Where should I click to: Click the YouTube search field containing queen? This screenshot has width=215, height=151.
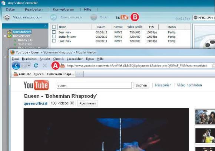pyautogui.click(x=94, y=85)
